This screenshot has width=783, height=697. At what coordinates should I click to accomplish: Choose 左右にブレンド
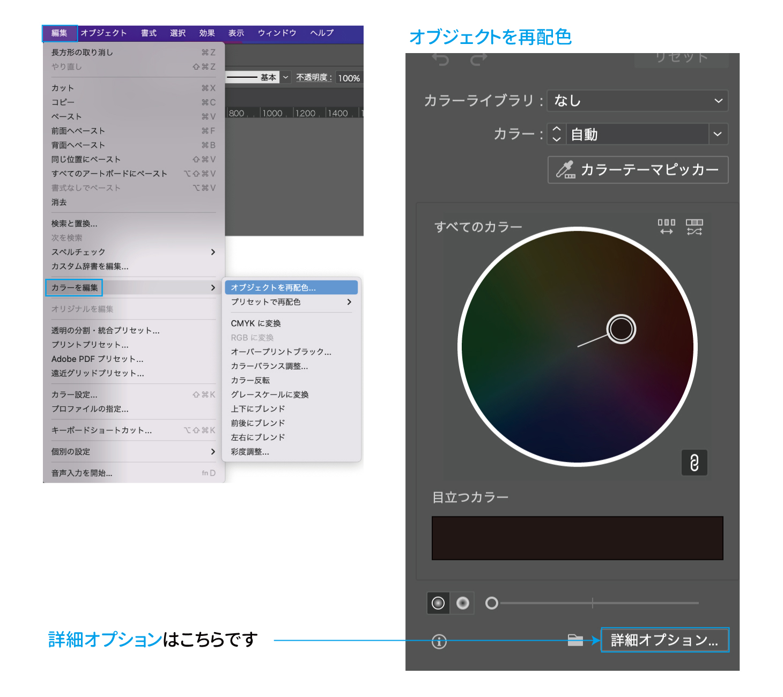(x=291, y=437)
